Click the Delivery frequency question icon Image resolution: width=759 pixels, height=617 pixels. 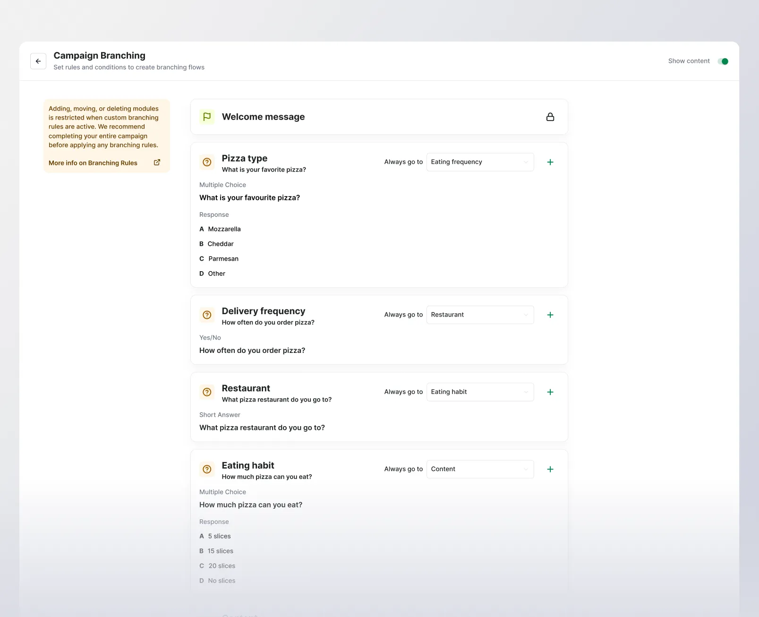tap(207, 315)
